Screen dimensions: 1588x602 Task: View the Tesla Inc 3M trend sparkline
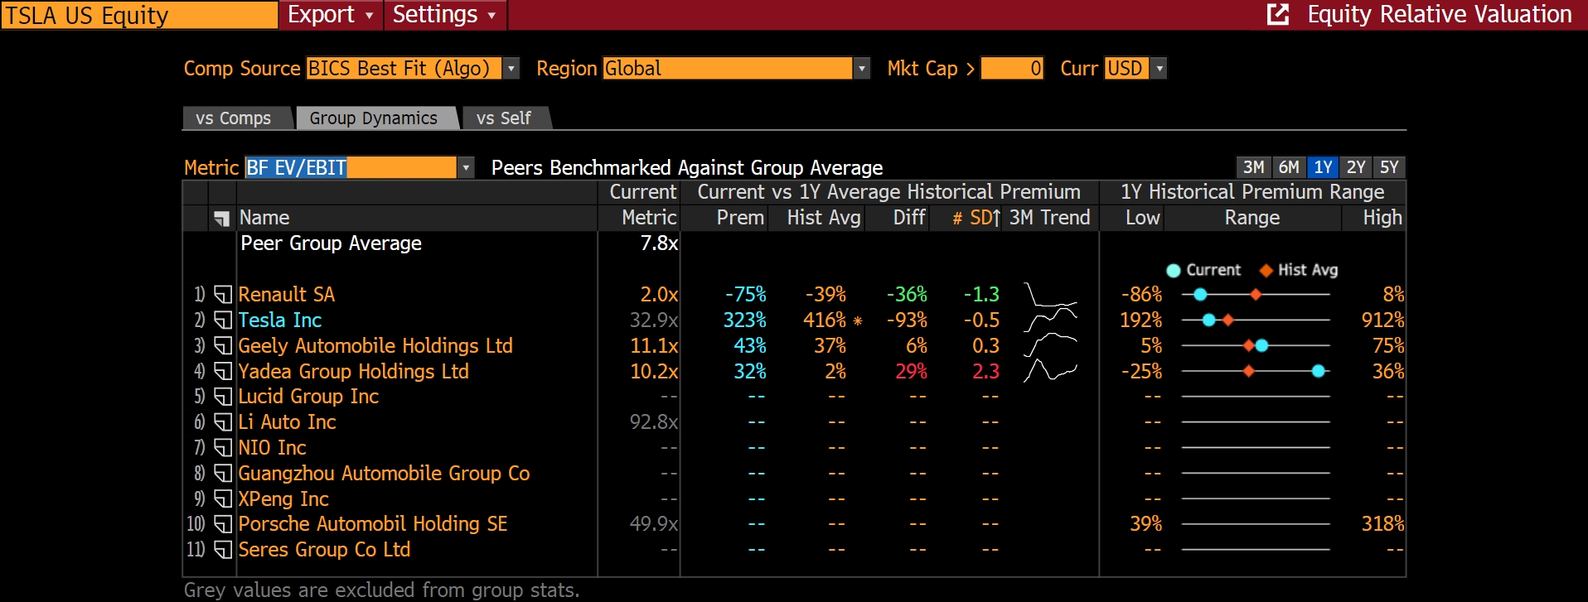coord(1050,320)
